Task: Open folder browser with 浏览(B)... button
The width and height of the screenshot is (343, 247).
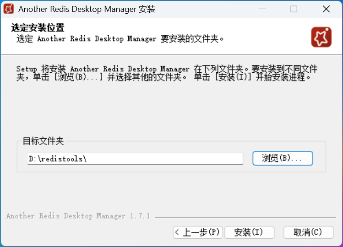Action: (283, 158)
